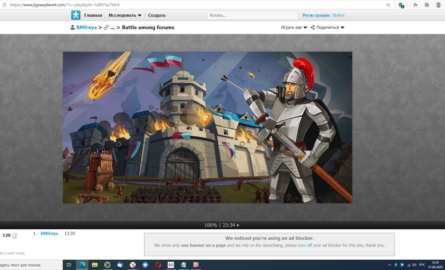Focus the Искать search field

pyautogui.click(x=252, y=15)
